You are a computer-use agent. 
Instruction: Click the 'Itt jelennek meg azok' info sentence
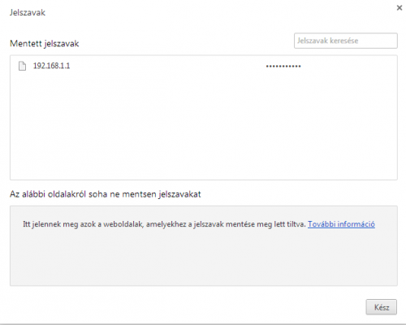click(x=164, y=224)
